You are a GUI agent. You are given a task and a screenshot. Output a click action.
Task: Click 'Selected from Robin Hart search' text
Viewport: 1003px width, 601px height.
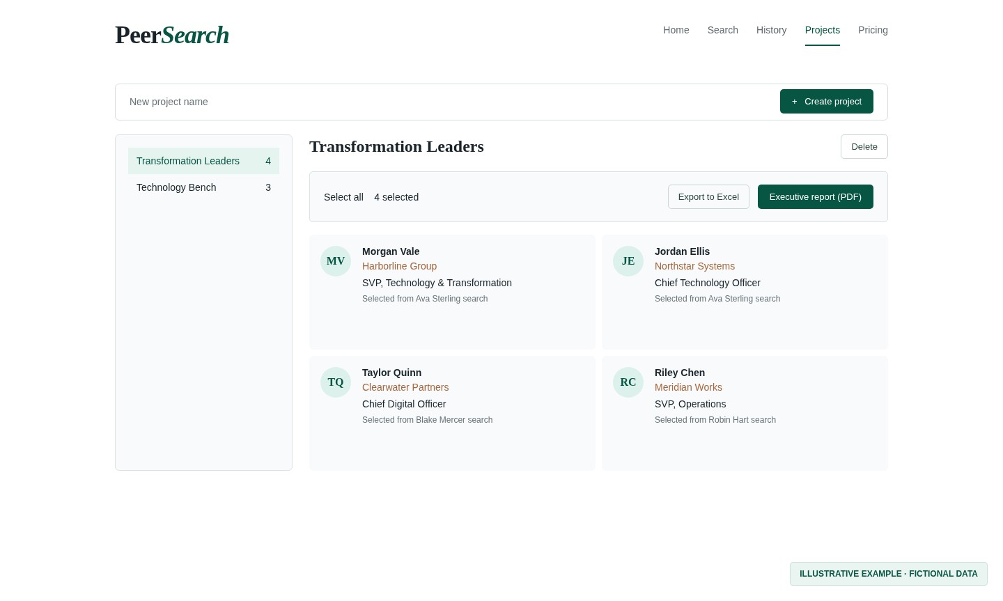coord(715,420)
